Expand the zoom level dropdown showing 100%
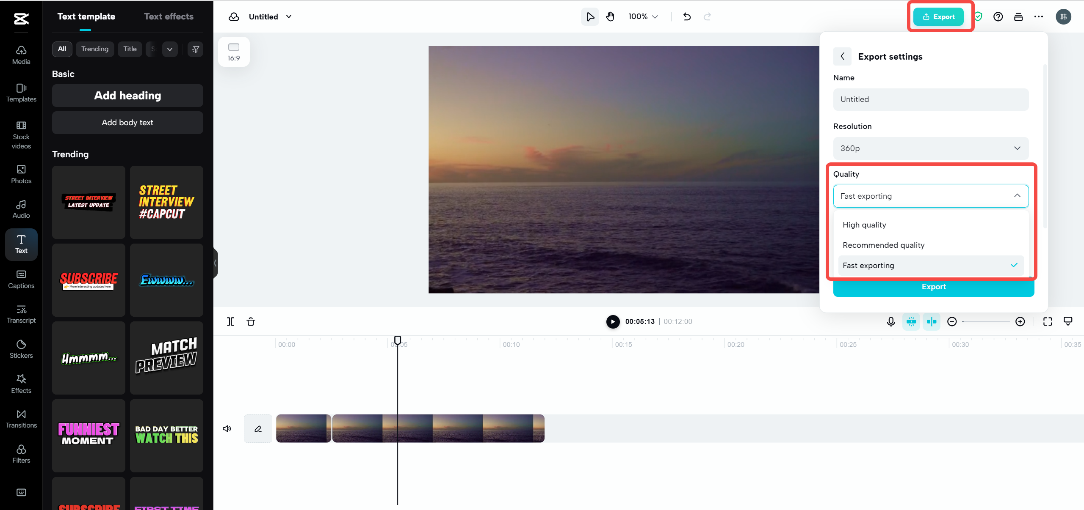 tap(642, 16)
